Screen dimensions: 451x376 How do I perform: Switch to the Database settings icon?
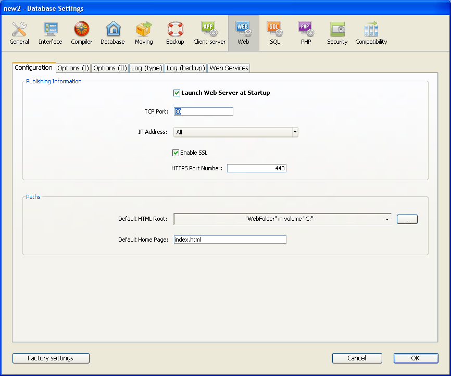(113, 33)
